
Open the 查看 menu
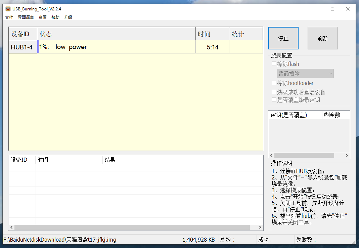pos(43,17)
